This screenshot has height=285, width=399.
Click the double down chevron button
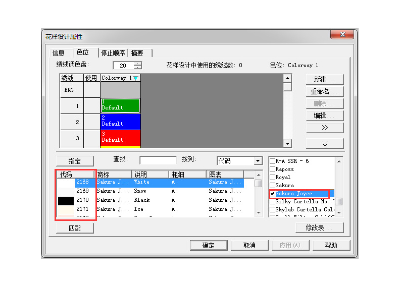[325, 144]
